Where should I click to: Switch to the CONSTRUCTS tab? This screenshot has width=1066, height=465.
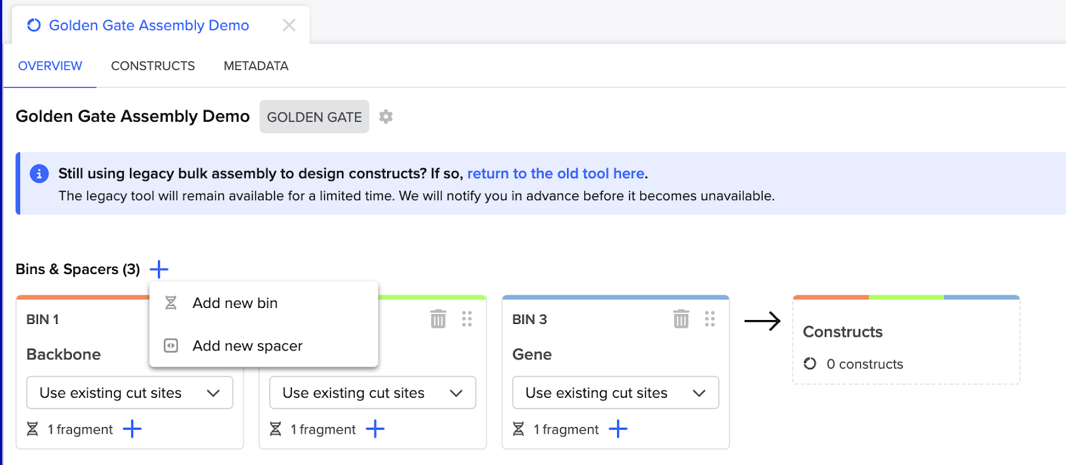[153, 66]
